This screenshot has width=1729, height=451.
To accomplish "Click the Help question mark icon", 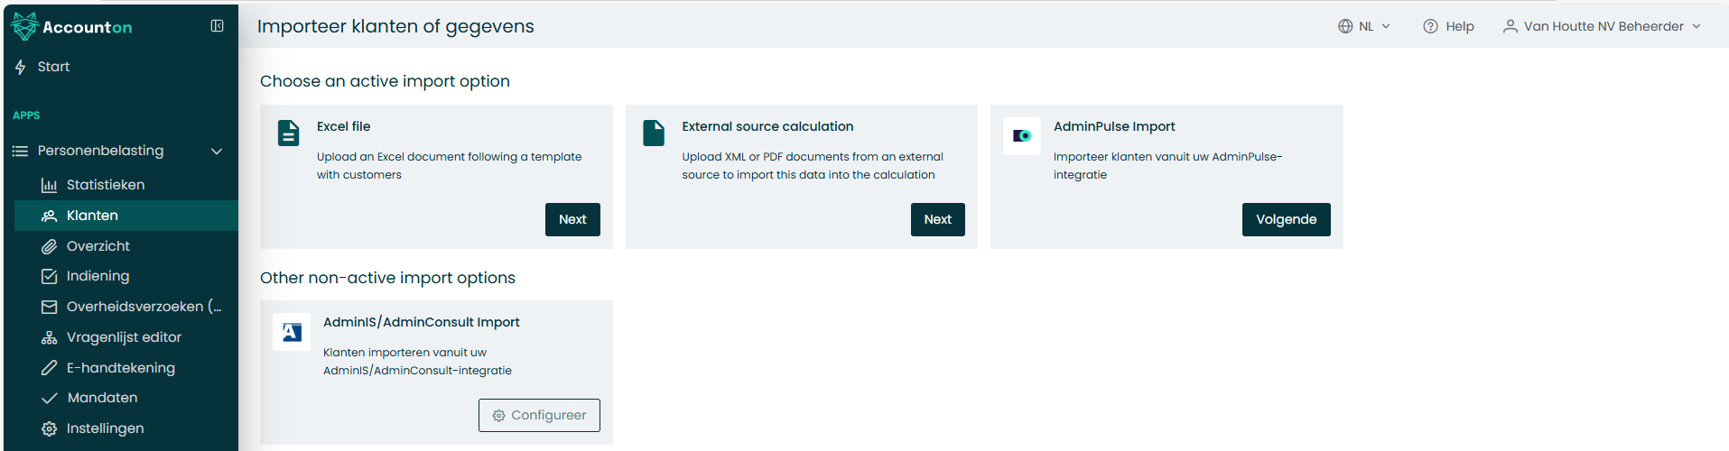I will click(1430, 26).
